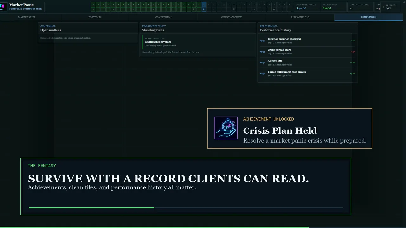The image size is (406, 228).
Task: Toggle the Settings OFF switch
Action: (391, 7)
